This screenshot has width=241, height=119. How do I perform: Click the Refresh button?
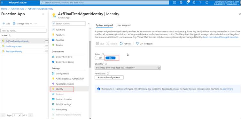125,44
